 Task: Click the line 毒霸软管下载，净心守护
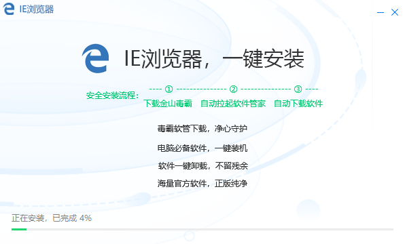202,128
